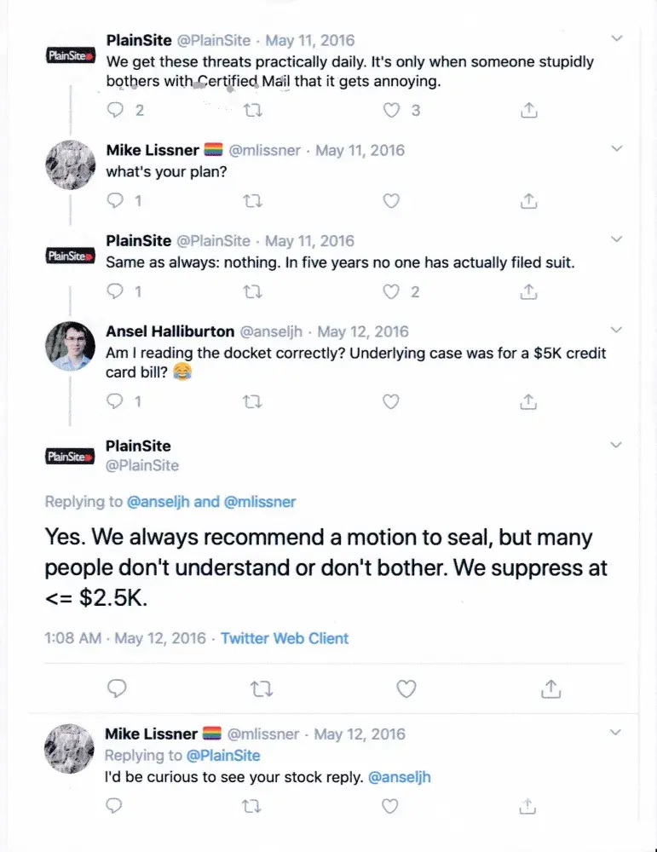The image size is (657, 852).
Task: Open Ansel Halliburton's profile photo
Action: pyautogui.click(x=69, y=347)
